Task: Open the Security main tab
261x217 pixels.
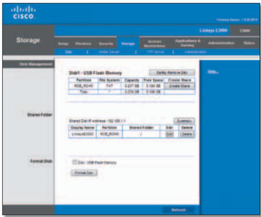Action: (106, 44)
